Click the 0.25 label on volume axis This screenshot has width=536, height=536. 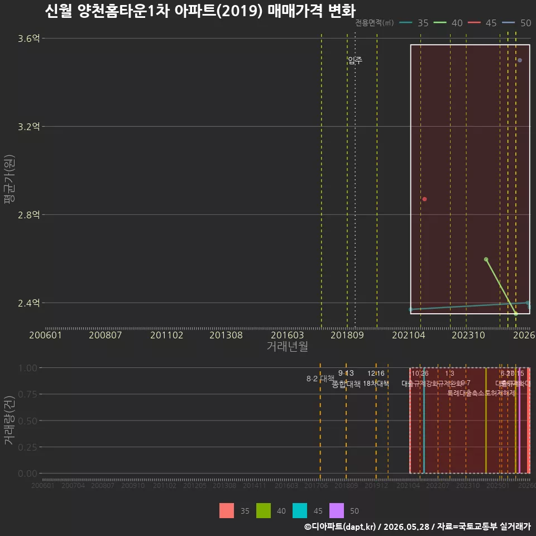tap(28, 447)
